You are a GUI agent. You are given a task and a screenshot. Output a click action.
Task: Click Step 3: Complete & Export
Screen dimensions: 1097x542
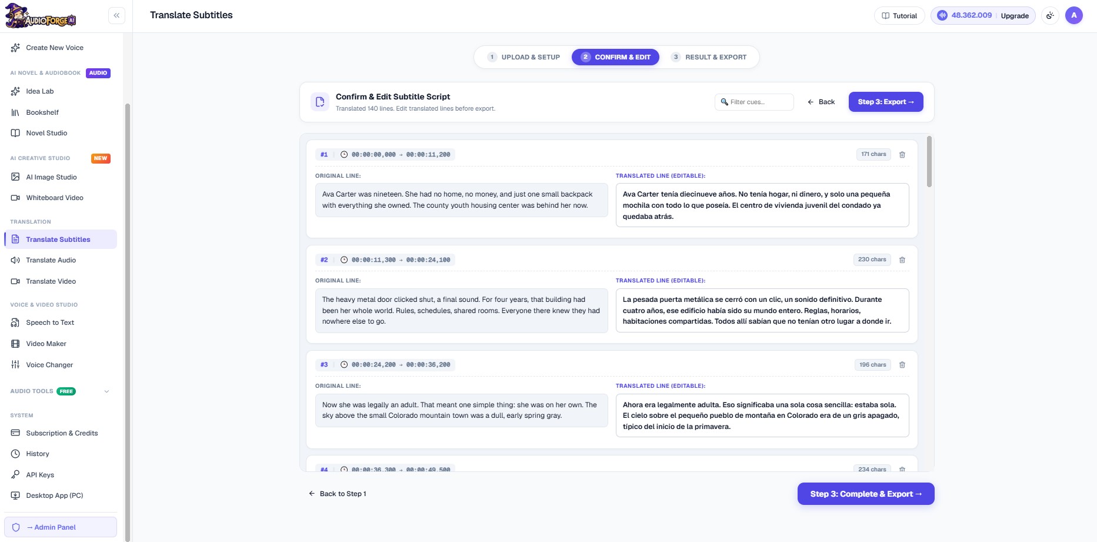866,494
